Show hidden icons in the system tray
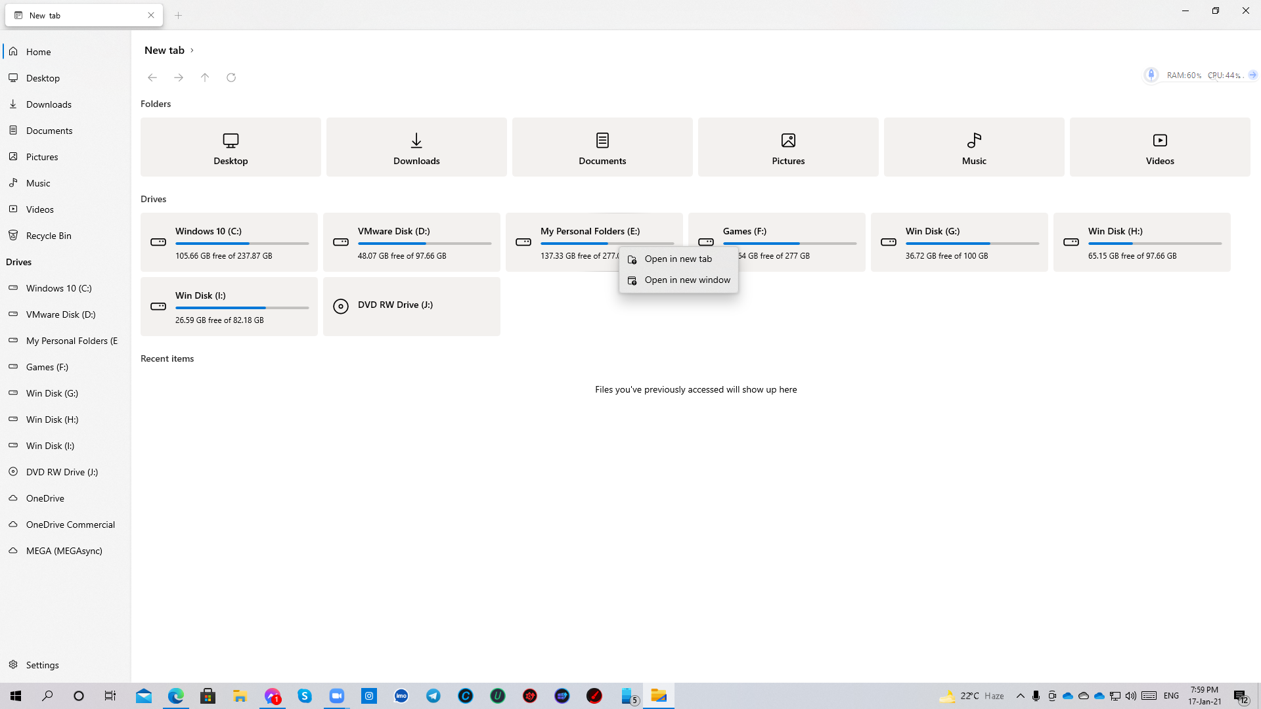1261x709 pixels. tap(1021, 696)
